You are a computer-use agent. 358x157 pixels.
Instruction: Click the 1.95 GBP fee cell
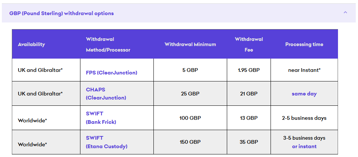click(249, 70)
